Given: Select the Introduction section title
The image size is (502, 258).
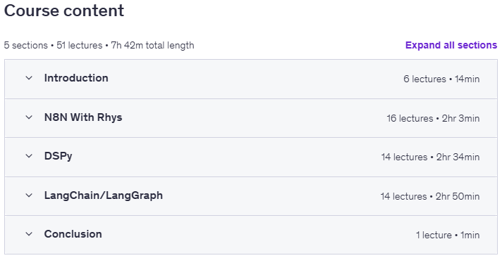Looking at the screenshot, I should [x=76, y=78].
